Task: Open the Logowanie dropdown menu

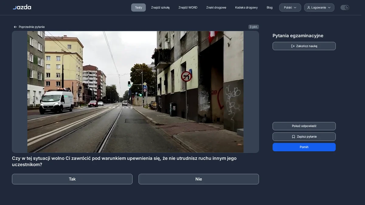Action: pos(319,8)
